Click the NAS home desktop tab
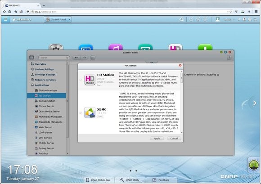261x184 pixels. (x=22, y=19)
